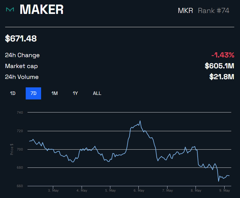Click the Price $ vertical axis title
This screenshot has height=198, width=240.
coord(12,149)
